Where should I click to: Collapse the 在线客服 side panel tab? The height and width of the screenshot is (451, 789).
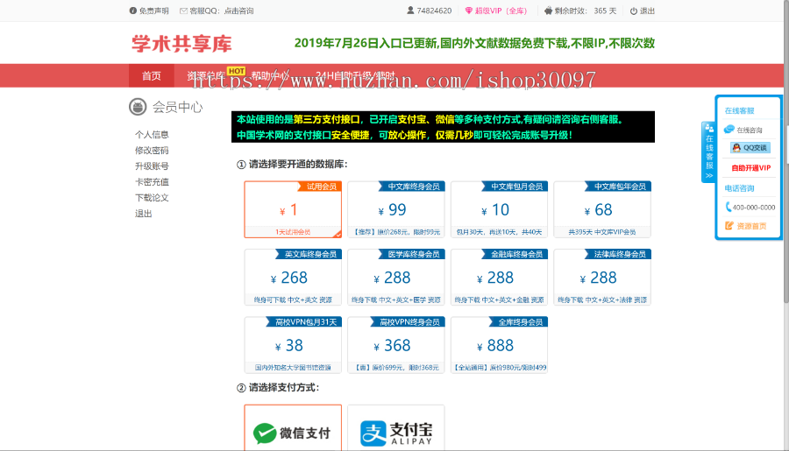pos(708,152)
